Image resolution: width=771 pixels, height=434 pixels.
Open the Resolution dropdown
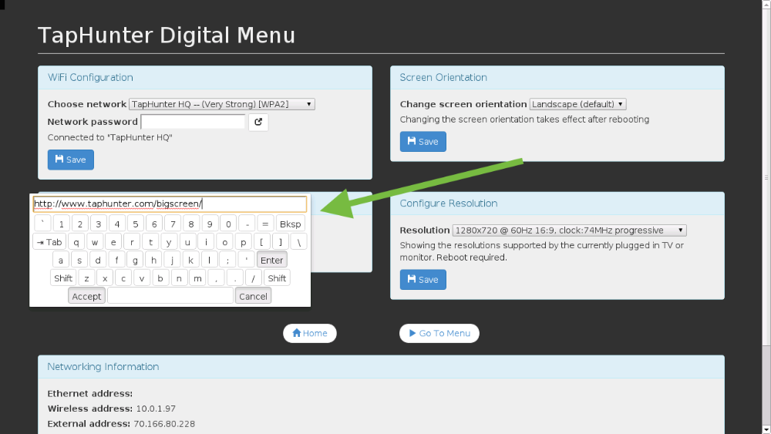(570, 230)
